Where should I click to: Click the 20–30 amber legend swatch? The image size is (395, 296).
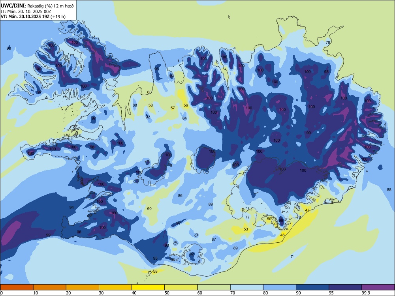pyautogui.click(x=83, y=287)
